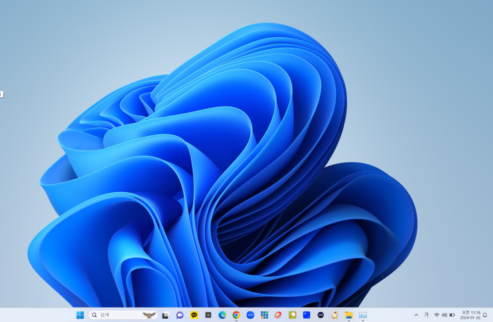Screen dimensions: 493x322
Task: Switch to the picture viewer app icon
Action: coord(363,315)
